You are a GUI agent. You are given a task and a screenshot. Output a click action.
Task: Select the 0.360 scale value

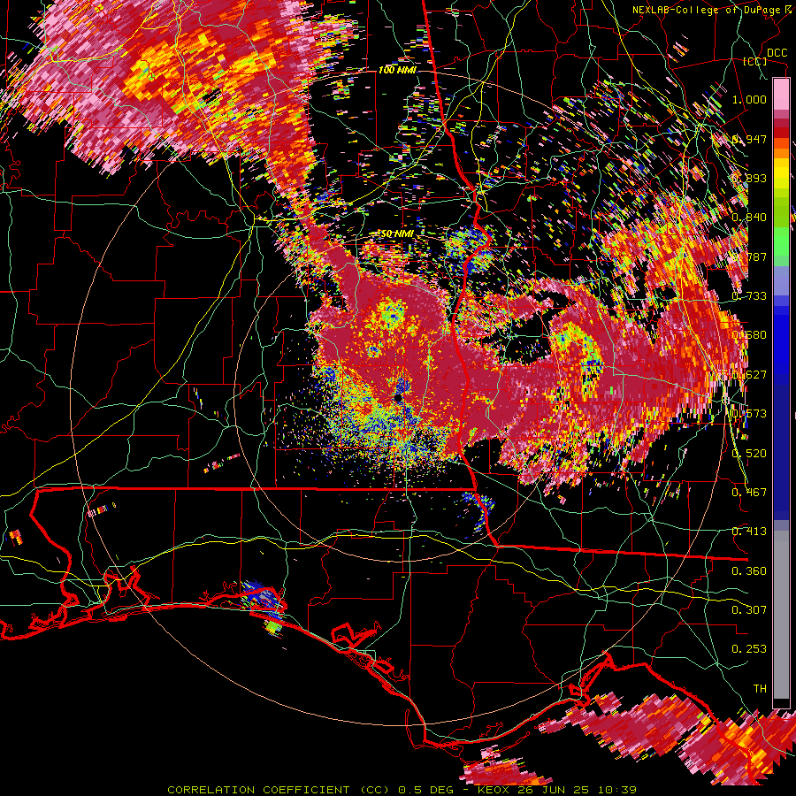coord(749,571)
